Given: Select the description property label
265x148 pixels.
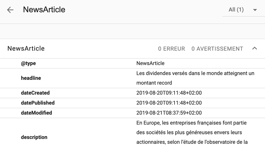Looking at the screenshot, I should 34,137.
